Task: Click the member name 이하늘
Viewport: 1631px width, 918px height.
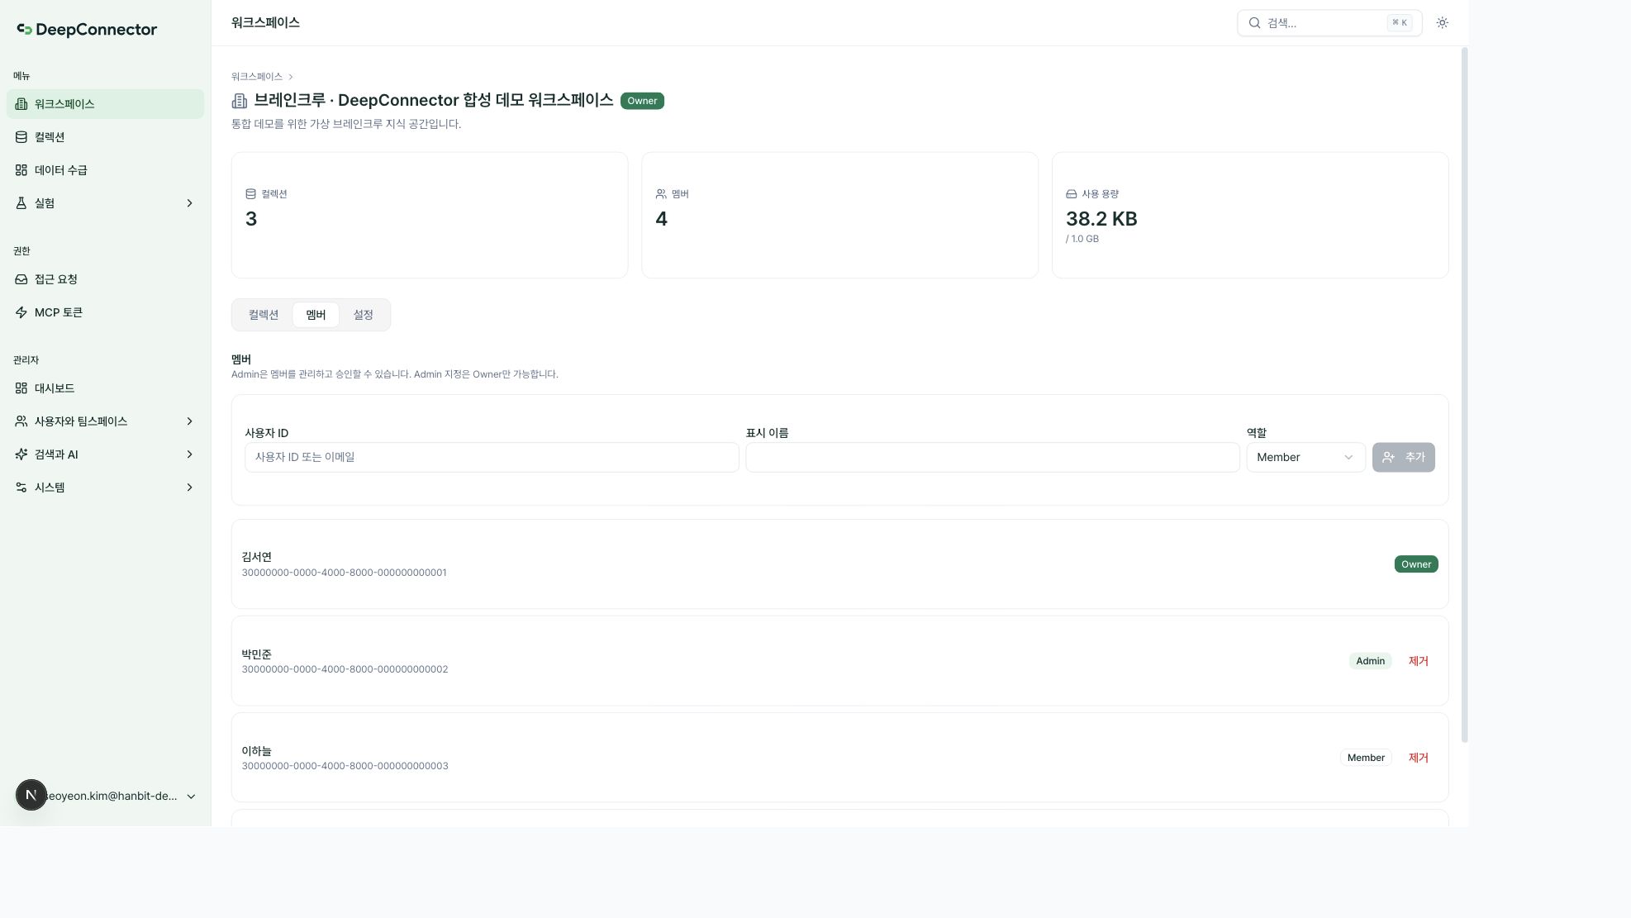Action: point(257,751)
